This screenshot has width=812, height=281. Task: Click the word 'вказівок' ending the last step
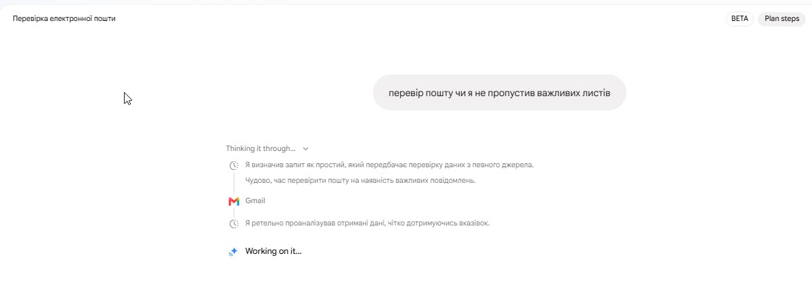coord(474,223)
